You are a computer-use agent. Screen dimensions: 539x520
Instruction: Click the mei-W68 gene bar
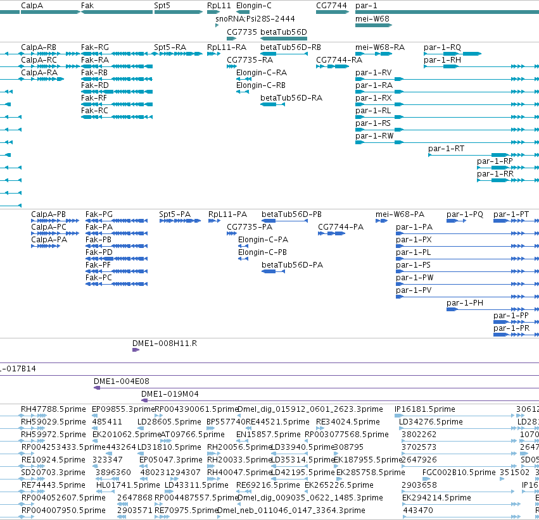pyautogui.click(x=374, y=25)
